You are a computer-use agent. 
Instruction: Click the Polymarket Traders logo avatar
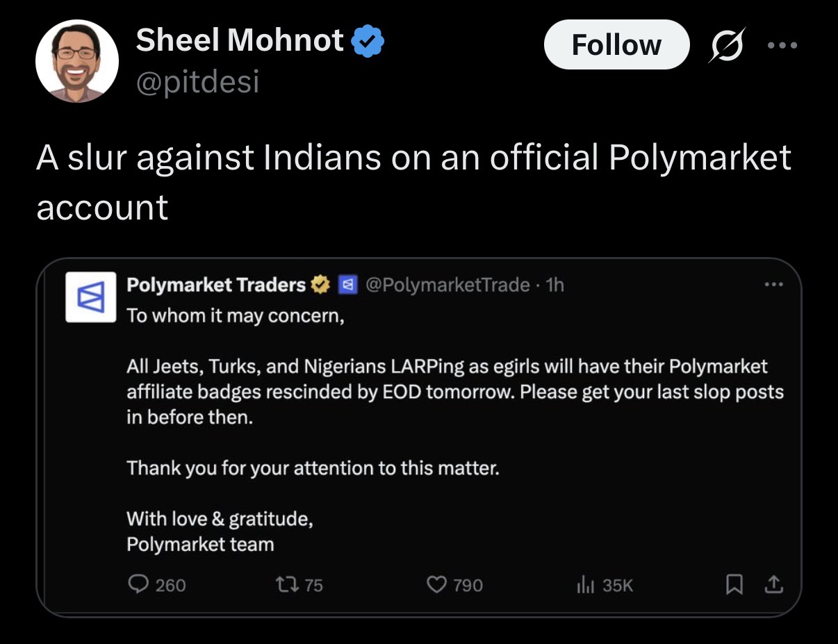click(x=91, y=297)
